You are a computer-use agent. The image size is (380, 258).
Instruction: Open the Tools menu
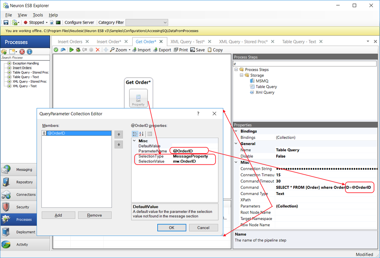point(38,15)
